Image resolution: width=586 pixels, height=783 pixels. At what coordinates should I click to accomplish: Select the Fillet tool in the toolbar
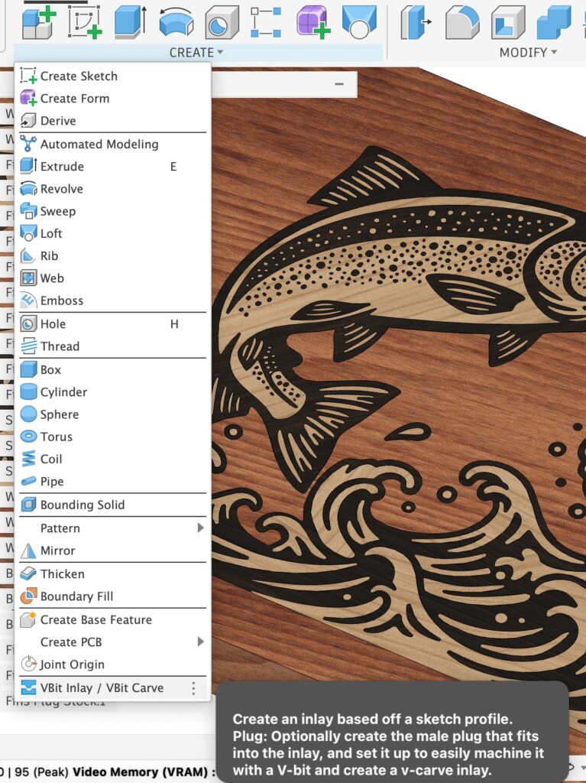[462, 21]
